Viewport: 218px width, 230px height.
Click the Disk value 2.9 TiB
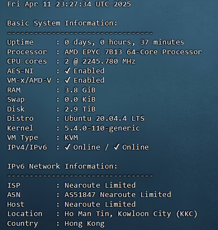click(80, 109)
